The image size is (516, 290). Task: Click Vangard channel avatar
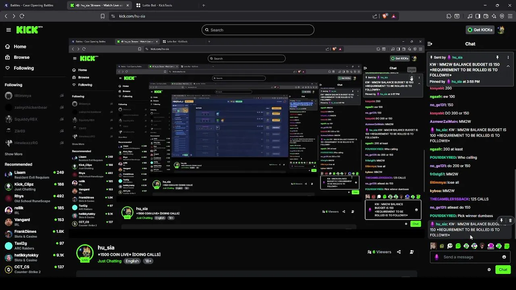(x=8, y=222)
